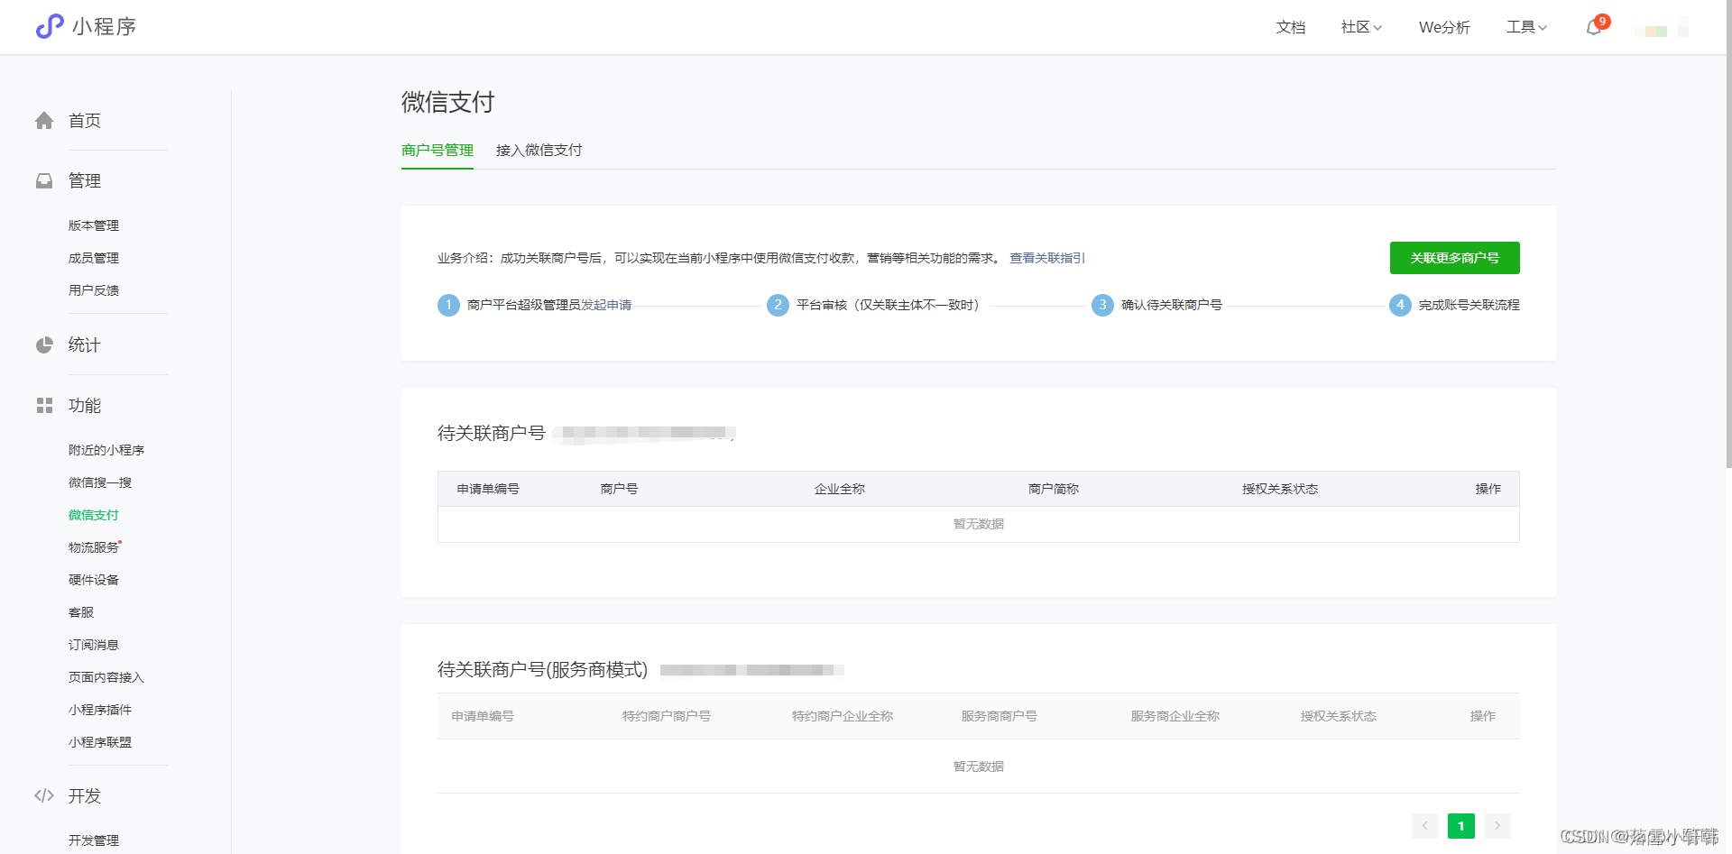The image size is (1732, 854).
Task: Click the 首页 home icon in sidebar
Action: point(44,120)
